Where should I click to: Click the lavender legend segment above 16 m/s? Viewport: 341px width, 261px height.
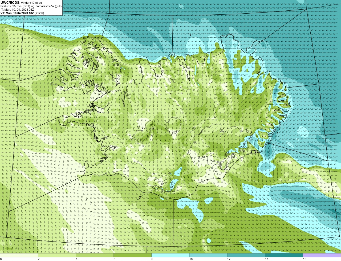click(322, 255)
